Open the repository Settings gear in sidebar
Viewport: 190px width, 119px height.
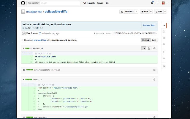click(164, 66)
